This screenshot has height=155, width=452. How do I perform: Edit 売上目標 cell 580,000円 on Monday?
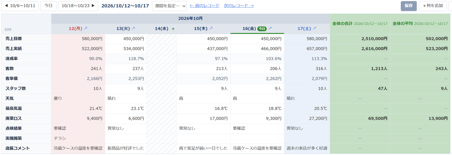(78, 39)
